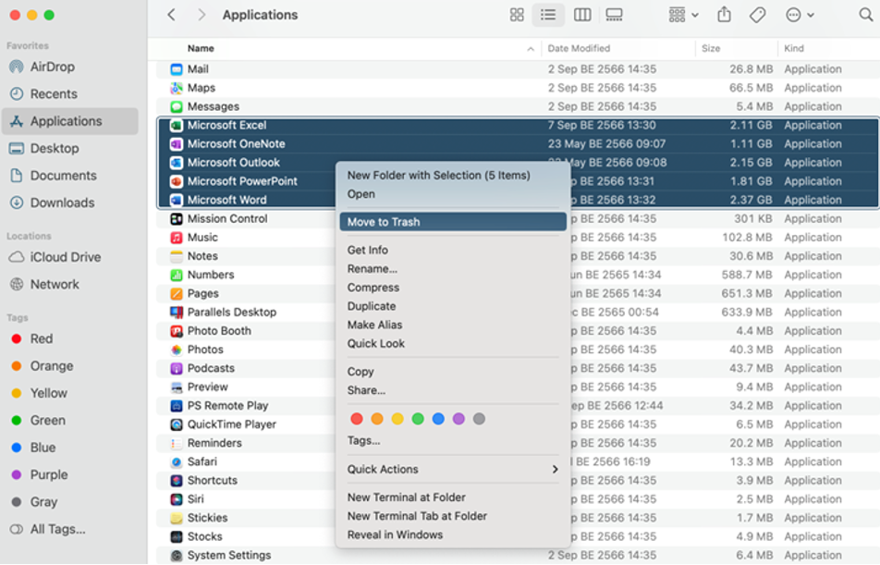The width and height of the screenshot is (880, 565).
Task: Go forward with the right chevron
Action: pyautogui.click(x=202, y=15)
